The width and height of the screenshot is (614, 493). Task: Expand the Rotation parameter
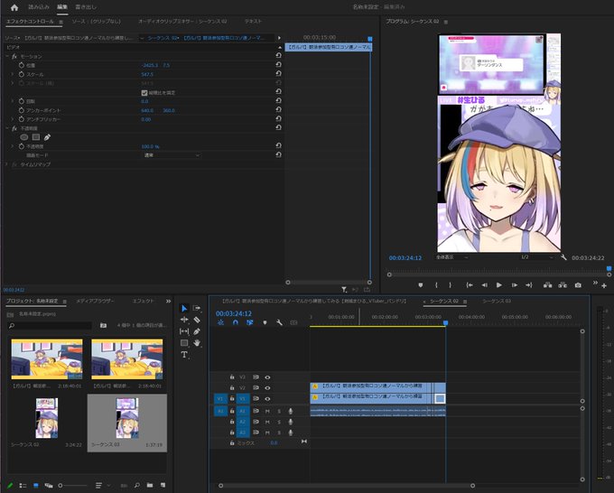pos(12,101)
